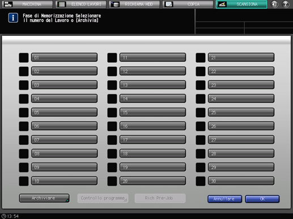Switch to ELENCO LAVORI tab
This screenshot has height=219, width=293.
[x=81, y=4]
